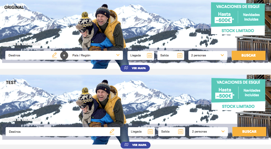Click the BUSCAR button in the ORIGINAL version
This screenshot has width=271, height=149.
[248, 55]
